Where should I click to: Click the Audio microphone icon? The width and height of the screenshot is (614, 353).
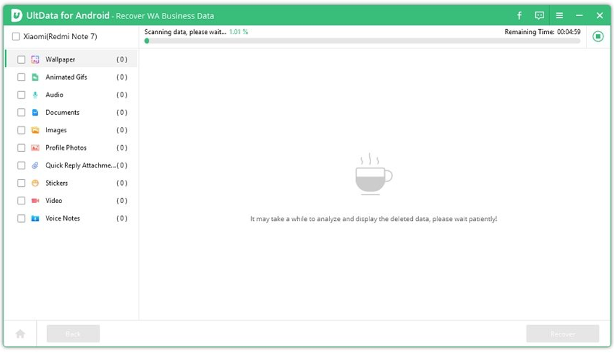tap(35, 95)
